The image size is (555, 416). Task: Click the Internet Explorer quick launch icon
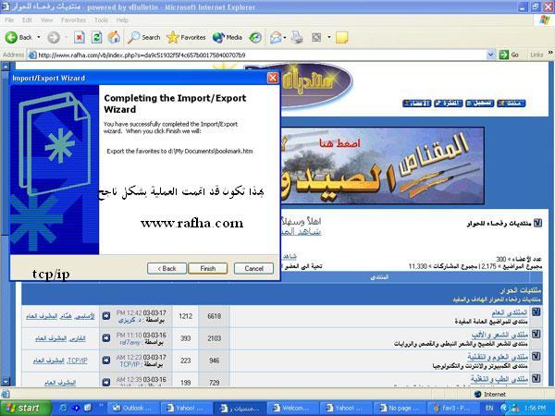tap(63, 409)
